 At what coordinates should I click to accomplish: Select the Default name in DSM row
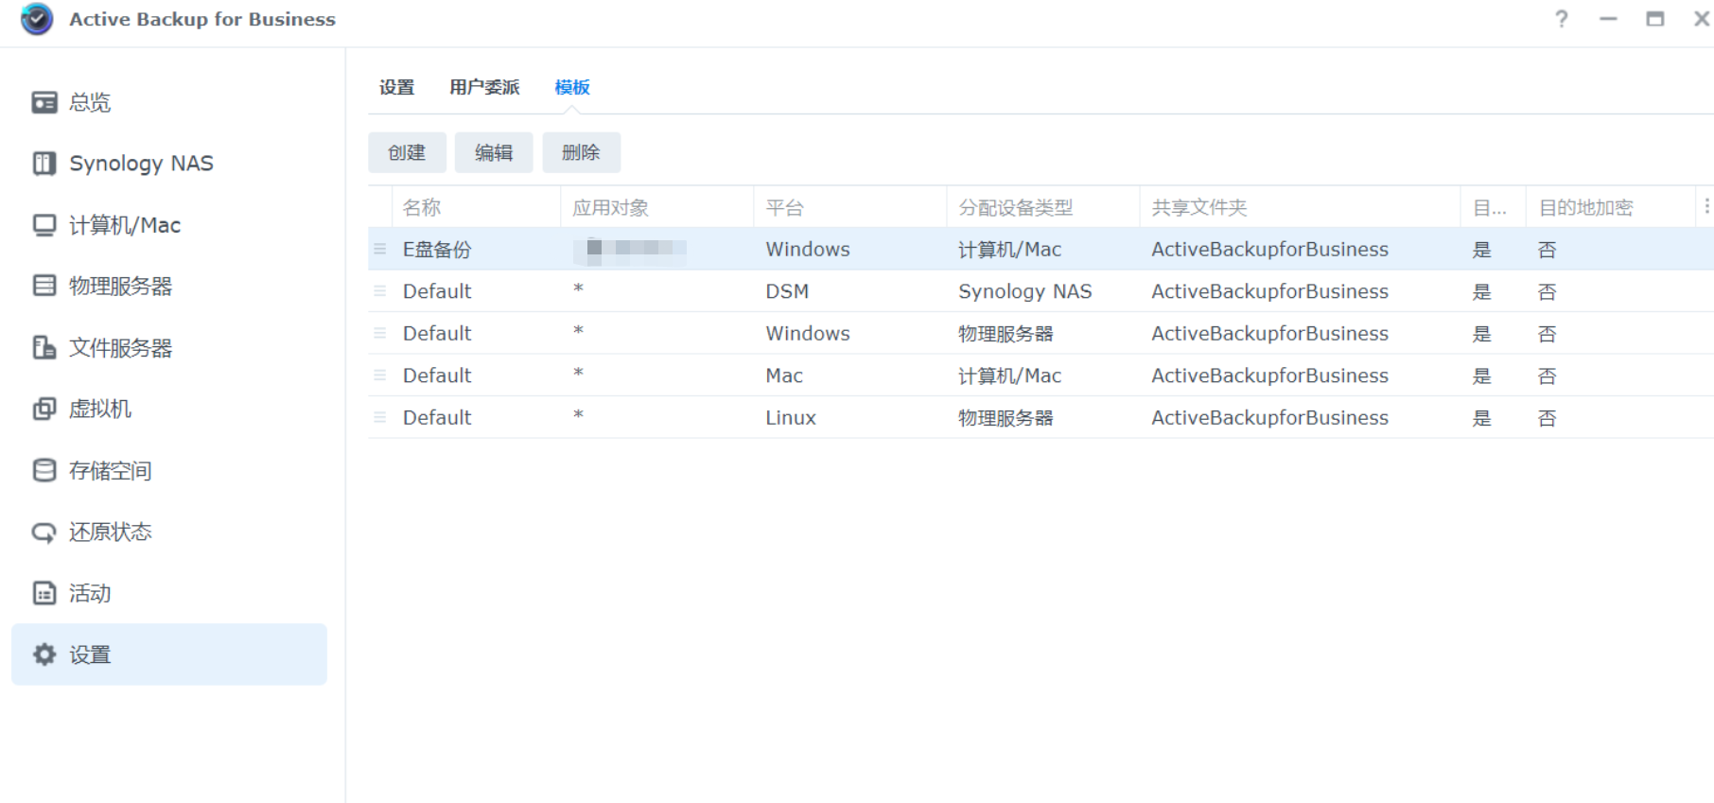click(437, 291)
